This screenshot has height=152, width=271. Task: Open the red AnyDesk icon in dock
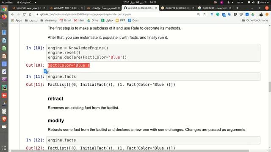pyautogui.click(x=4, y=95)
